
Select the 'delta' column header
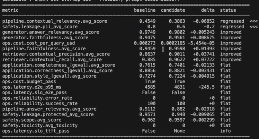click(x=208, y=10)
